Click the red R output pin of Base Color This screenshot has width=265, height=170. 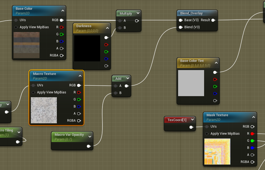(62, 27)
